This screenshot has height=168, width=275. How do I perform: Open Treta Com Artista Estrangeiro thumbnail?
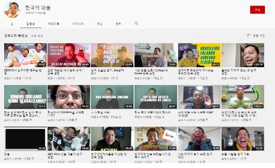point(156,97)
